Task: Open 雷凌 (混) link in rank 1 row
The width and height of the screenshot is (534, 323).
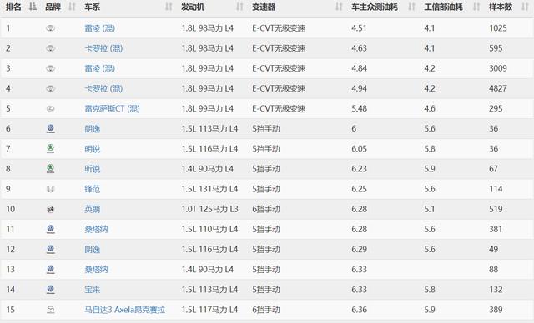Action: click(x=100, y=28)
